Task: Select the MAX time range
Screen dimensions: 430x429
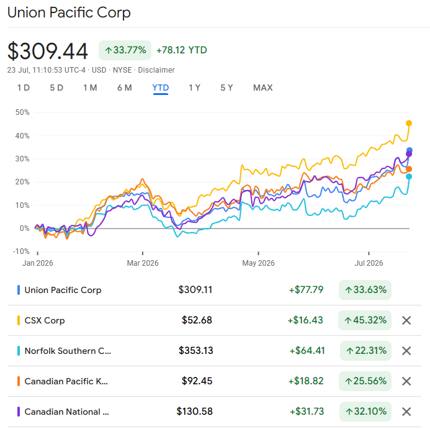Action: (x=262, y=88)
